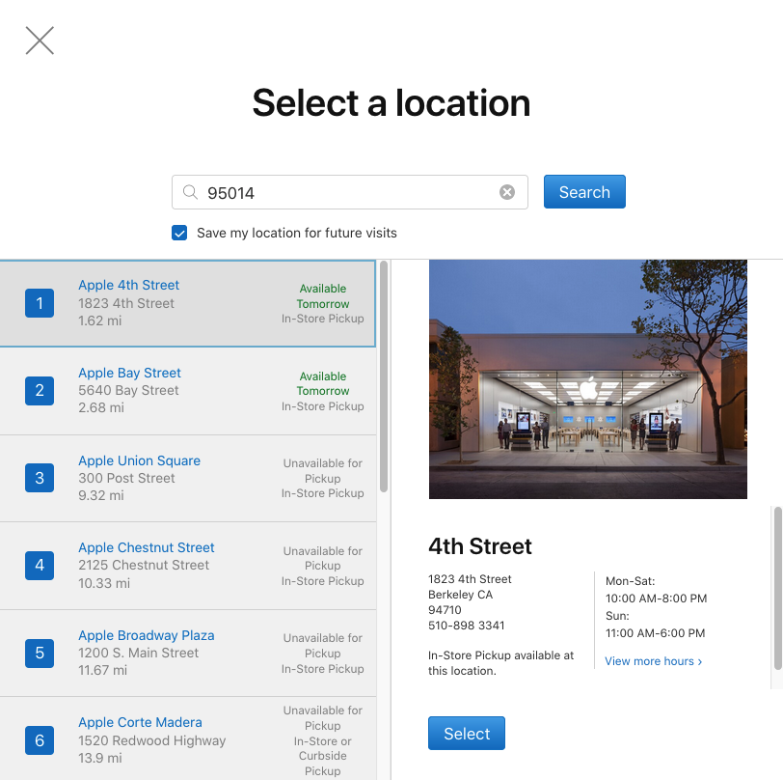Click the 300 Post Street address
783x780 pixels.
click(x=126, y=478)
